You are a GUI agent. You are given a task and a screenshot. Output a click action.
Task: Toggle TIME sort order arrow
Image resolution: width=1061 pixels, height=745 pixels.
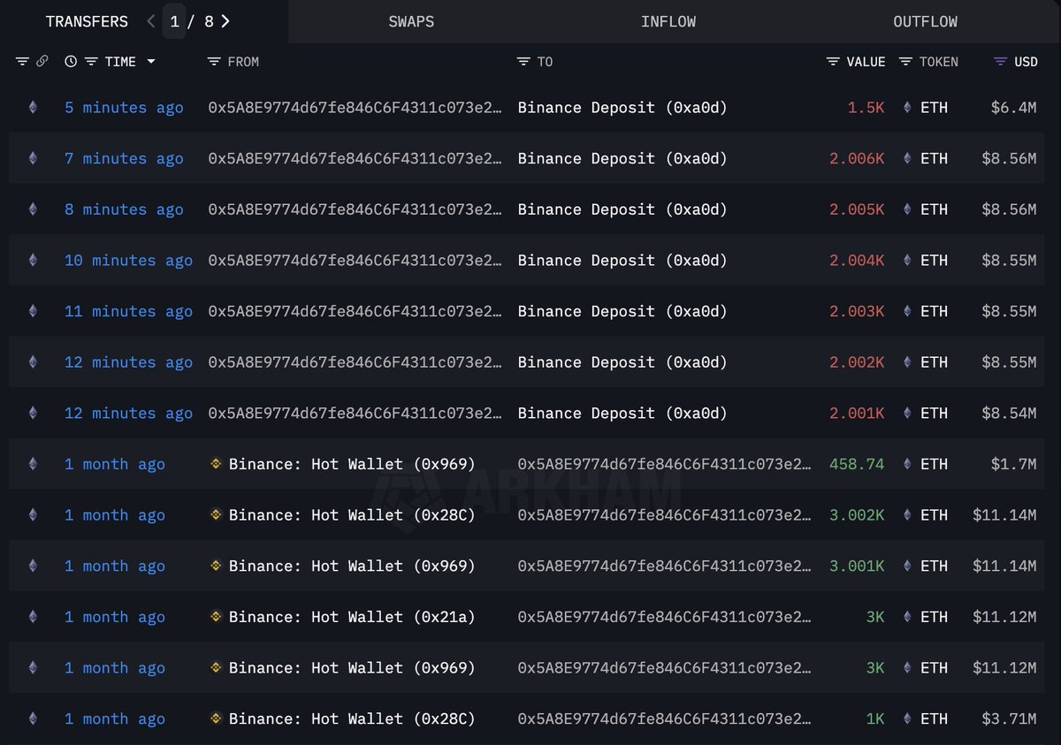pyautogui.click(x=151, y=62)
